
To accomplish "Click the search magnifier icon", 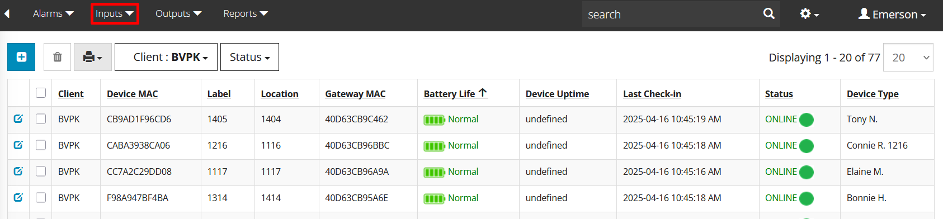I will click(x=769, y=14).
